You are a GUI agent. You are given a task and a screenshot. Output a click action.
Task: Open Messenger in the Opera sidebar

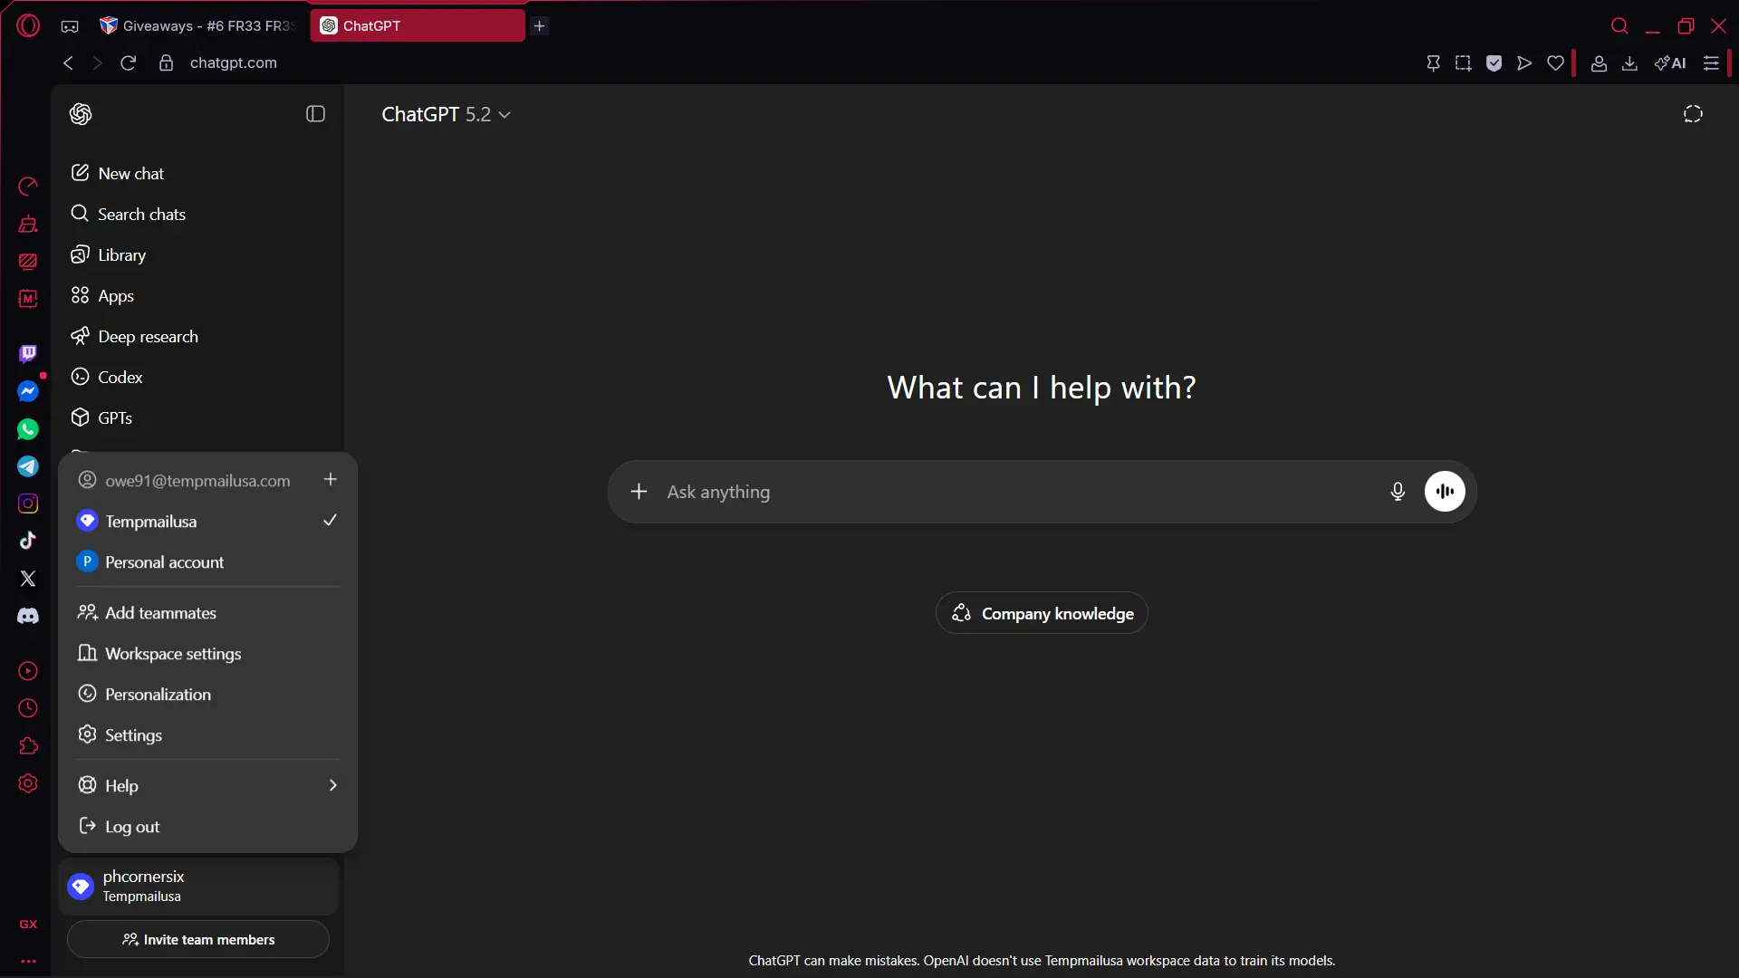[x=28, y=391]
